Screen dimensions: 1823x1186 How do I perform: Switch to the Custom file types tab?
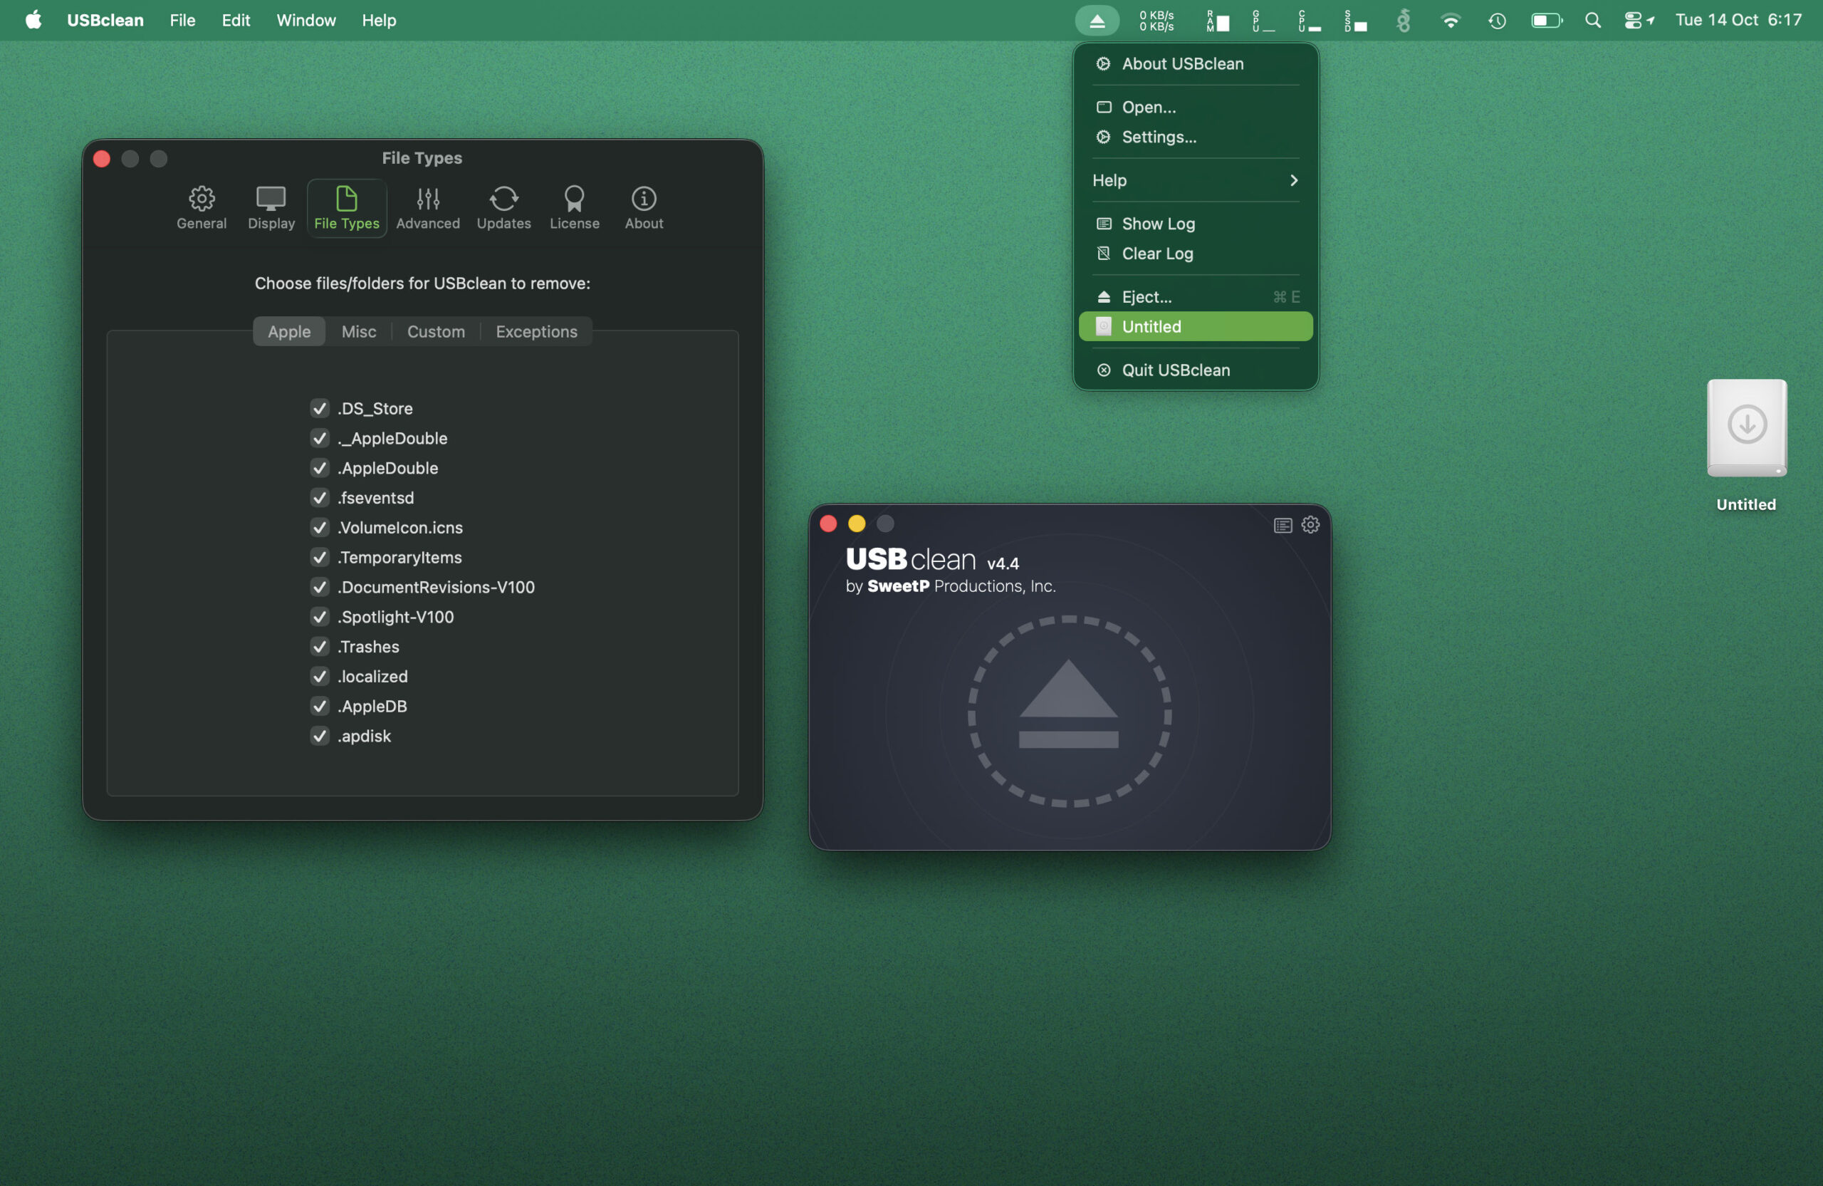(x=435, y=331)
